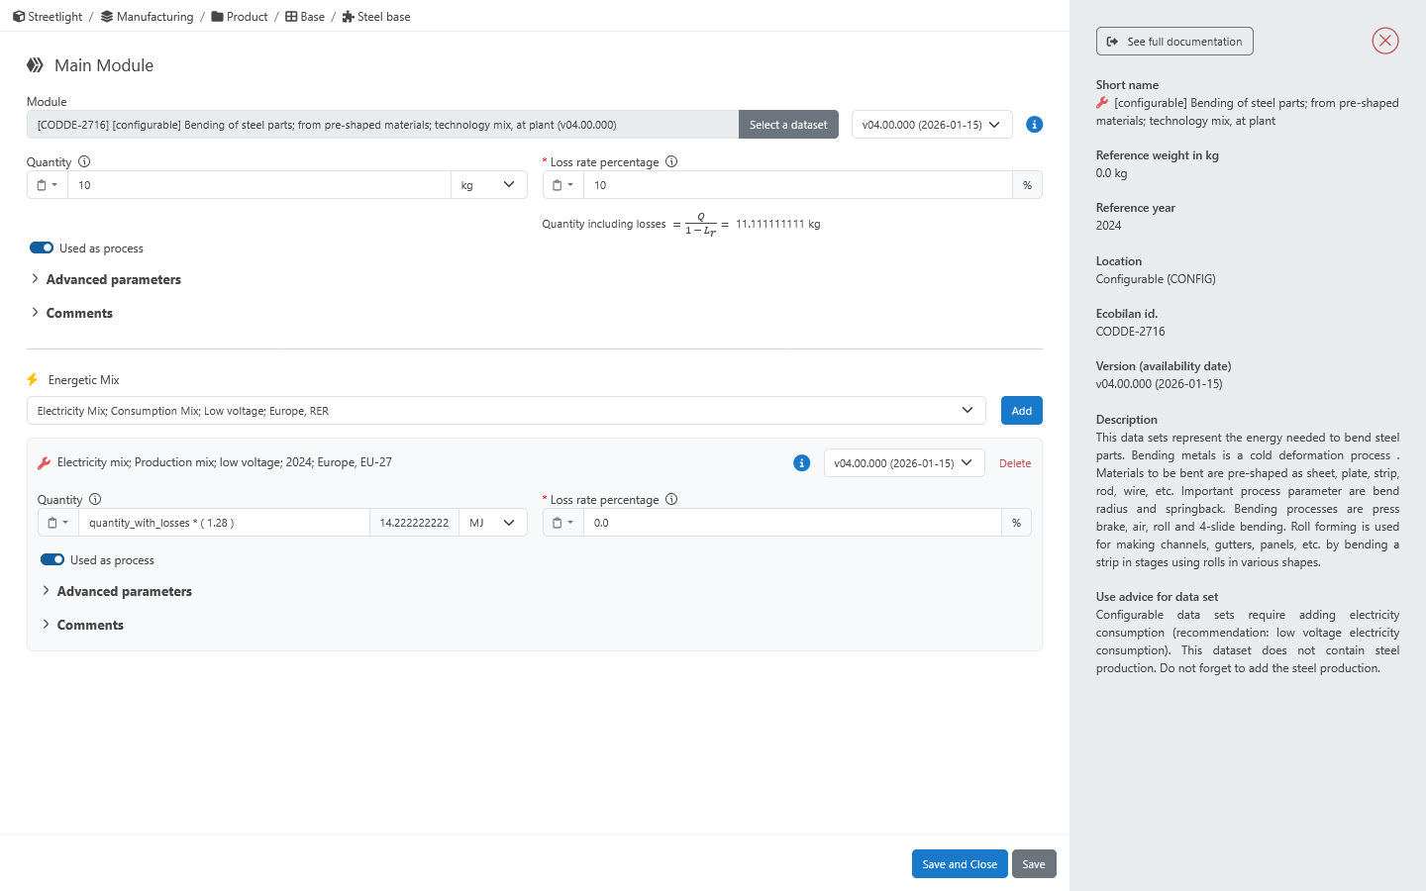Open the kg unit dropdown

coord(489,185)
